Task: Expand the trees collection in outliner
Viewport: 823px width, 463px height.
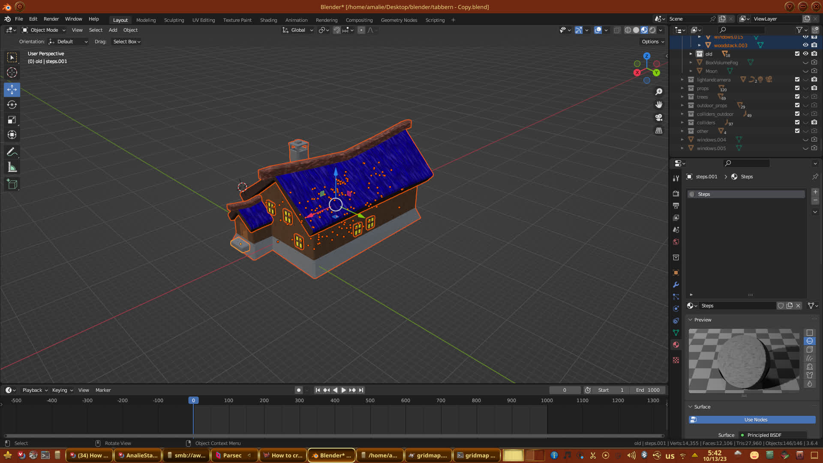Action: coord(682,97)
